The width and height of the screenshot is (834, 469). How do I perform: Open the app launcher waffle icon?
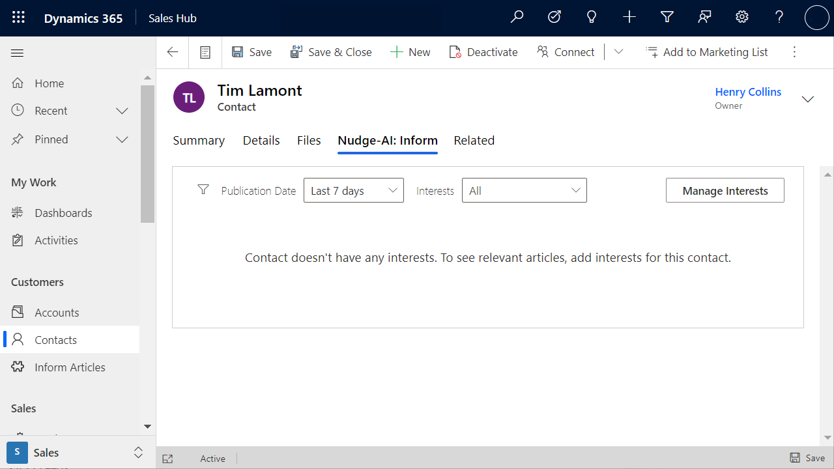coord(18,18)
